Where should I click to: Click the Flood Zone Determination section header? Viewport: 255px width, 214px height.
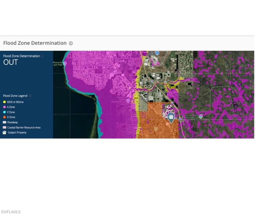(x=35, y=43)
